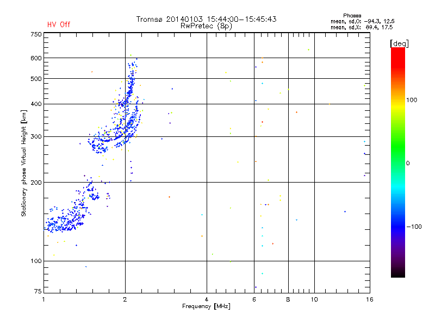This screenshot has width=435, height=326.
Task: Click the y-axis tick label '400'
Action: [36, 104]
